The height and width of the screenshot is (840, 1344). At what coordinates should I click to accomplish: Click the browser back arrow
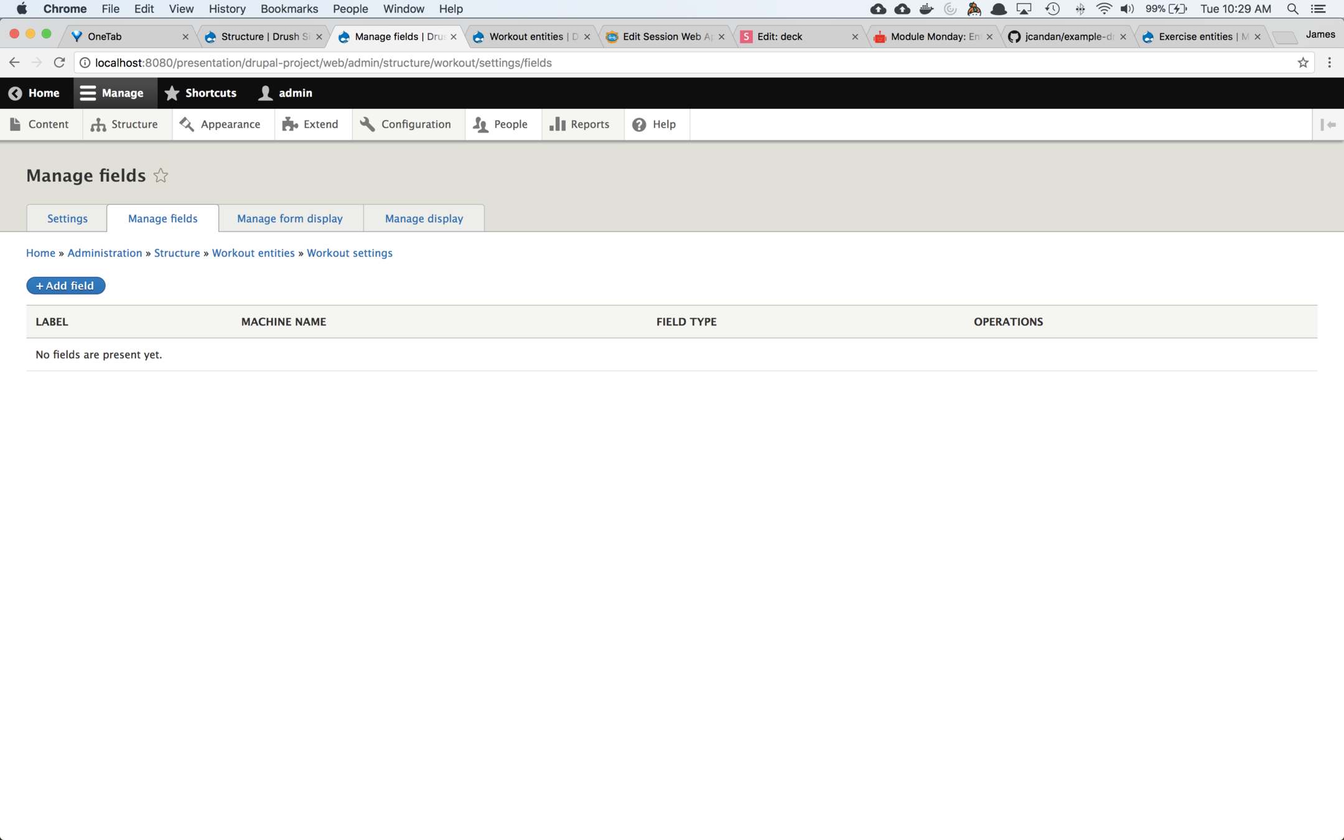coord(14,62)
